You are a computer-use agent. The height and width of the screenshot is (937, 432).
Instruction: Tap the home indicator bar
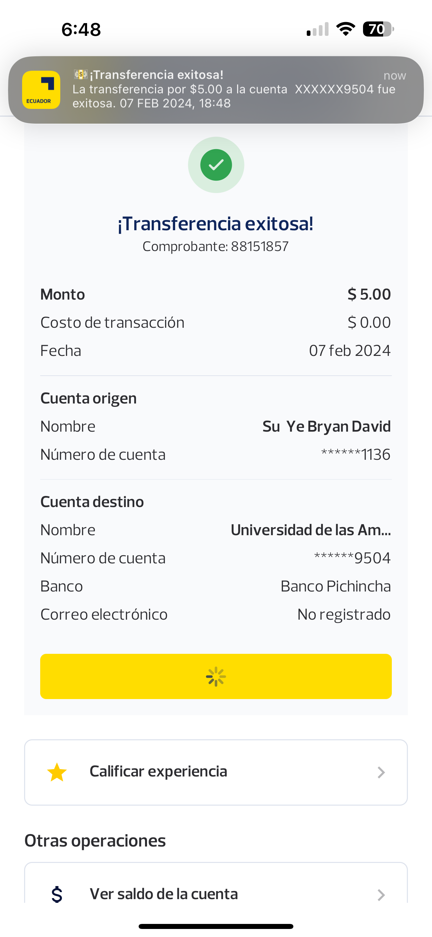tap(216, 926)
